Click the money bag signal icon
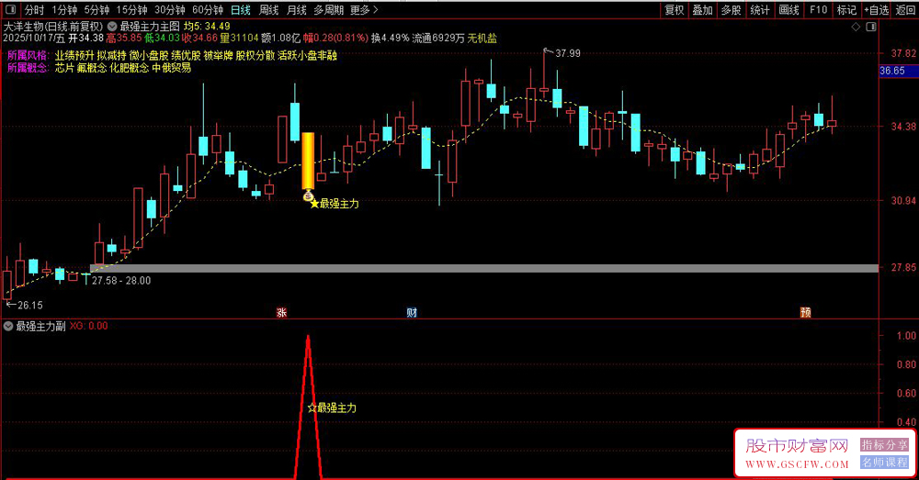This screenshot has height=480, width=919. [308, 196]
